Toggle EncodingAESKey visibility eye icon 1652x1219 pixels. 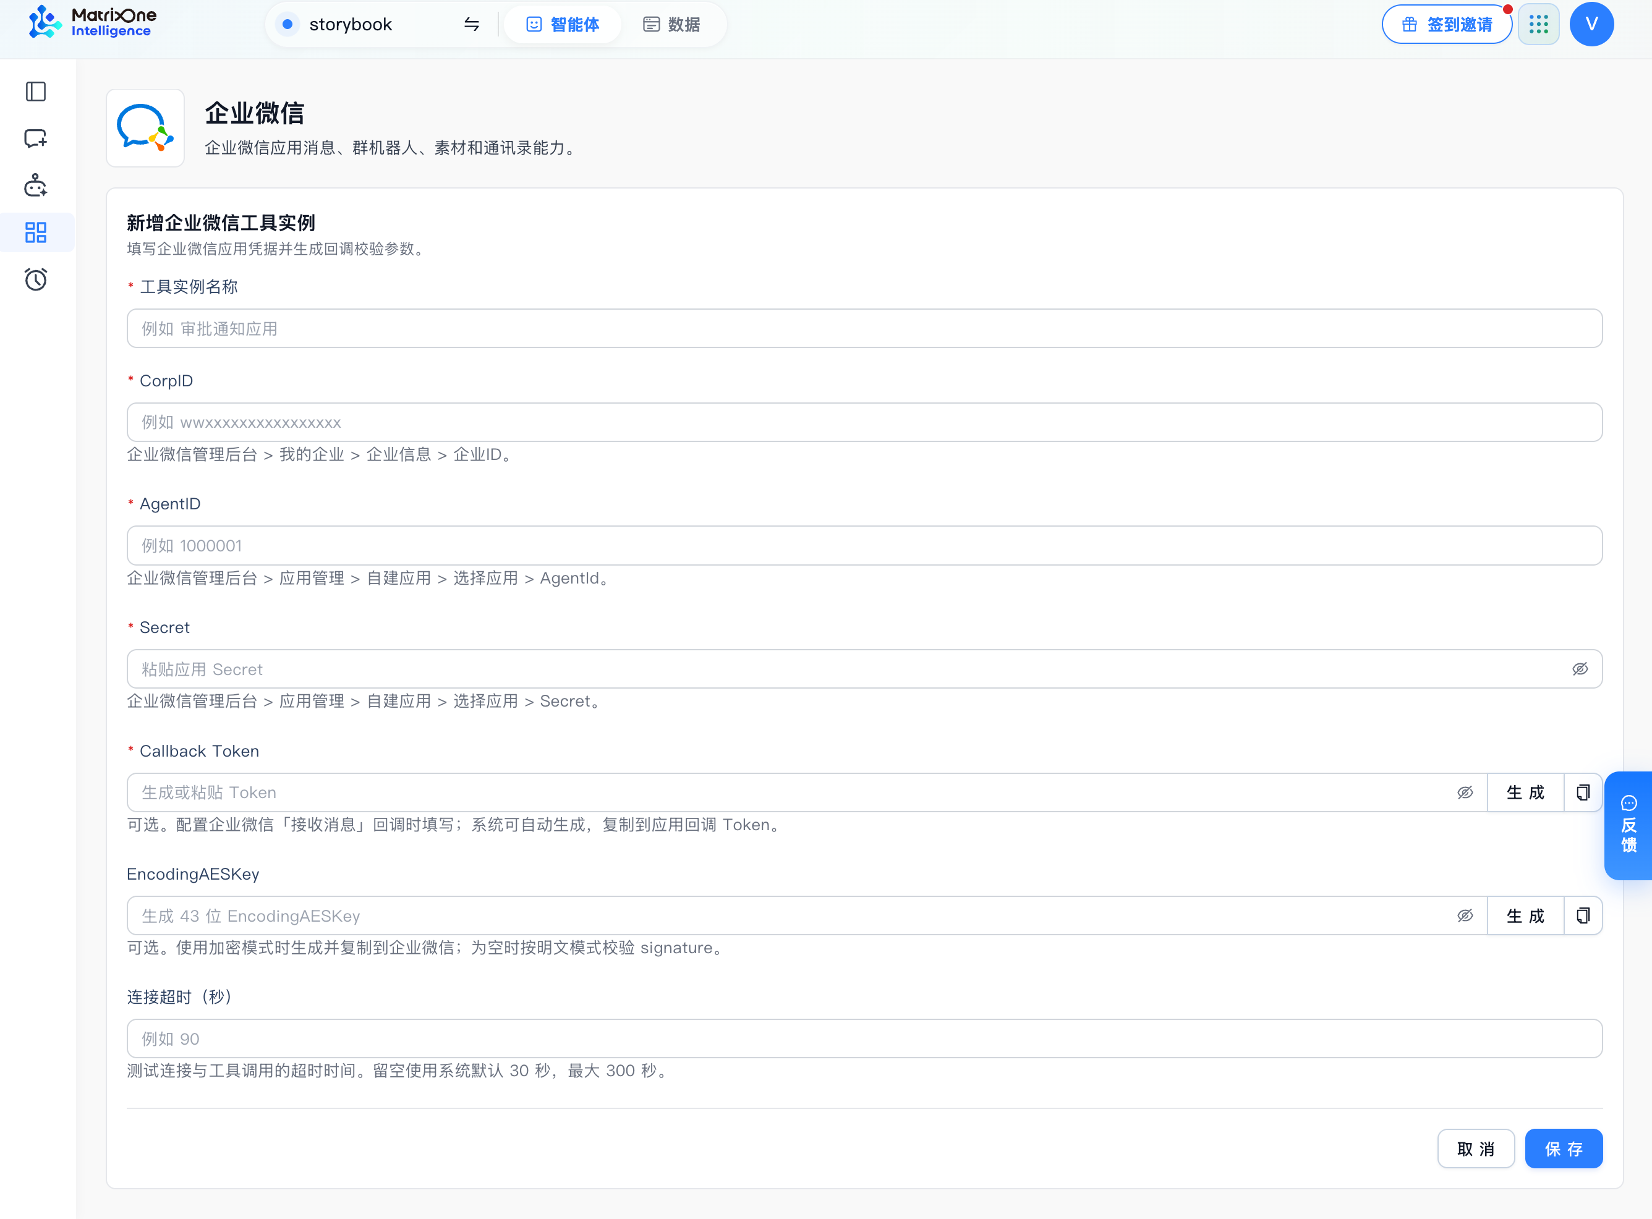(x=1465, y=915)
